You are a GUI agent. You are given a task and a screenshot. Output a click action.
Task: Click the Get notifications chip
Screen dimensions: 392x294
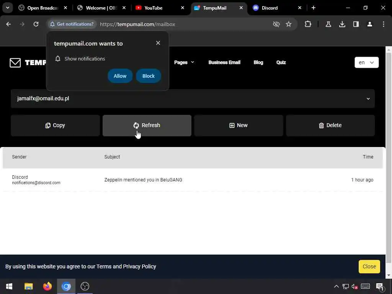point(72,24)
